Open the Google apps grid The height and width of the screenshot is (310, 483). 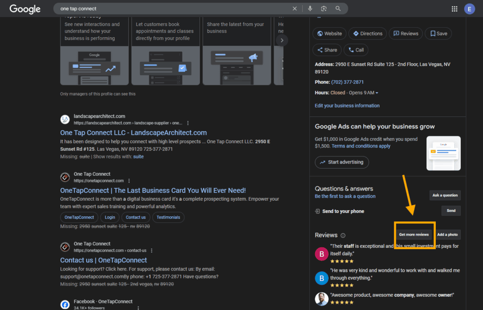click(454, 9)
